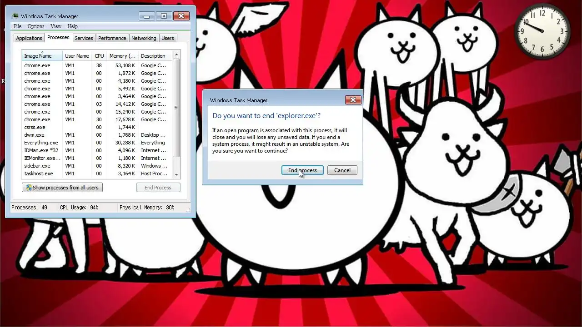Sort by the Memory column header
Screen dimensions: 582x327
[122, 56]
